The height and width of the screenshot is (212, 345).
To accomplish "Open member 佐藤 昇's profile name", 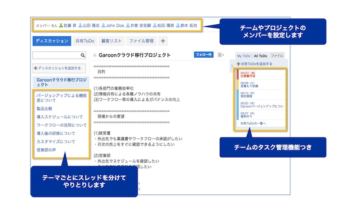I will coord(70,26).
